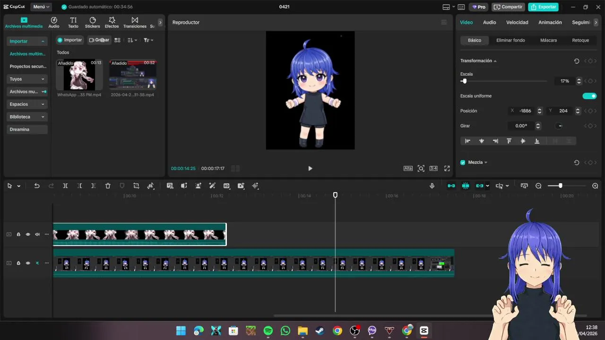Image resolution: width=605 pixels, height=340 pixels.
Task: Show more property tabs with the right arrow
Action: 596,22
